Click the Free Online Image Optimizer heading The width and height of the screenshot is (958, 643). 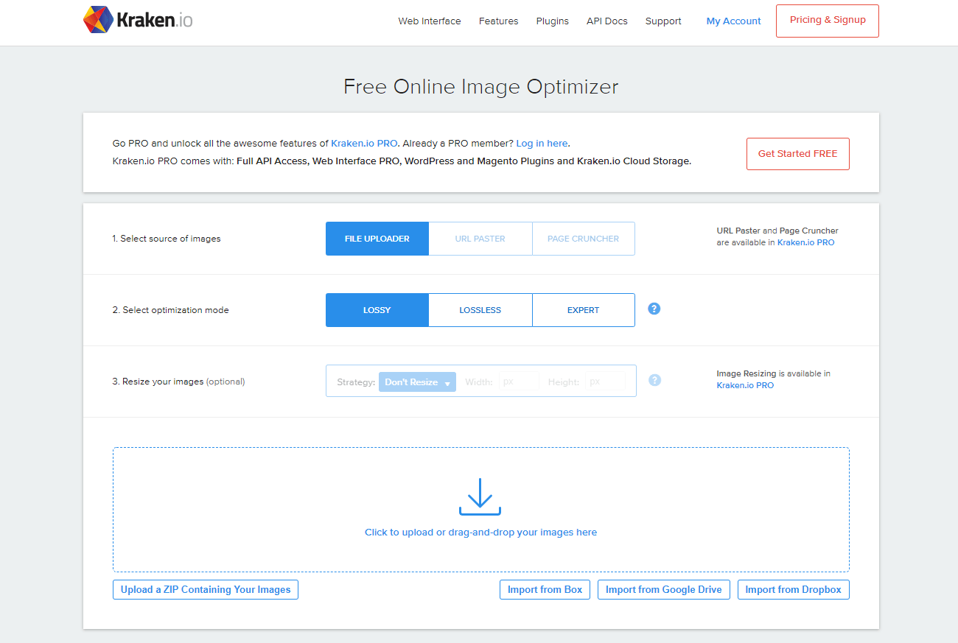tap(480, 86)
